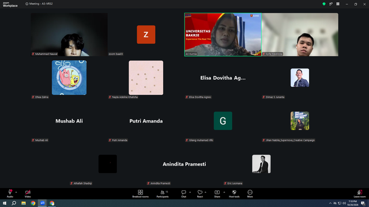Click Athallah Shadiqi's black avatar
This screenshot has width=369, height=207.
pyautogui.click(x=108, y=164)
